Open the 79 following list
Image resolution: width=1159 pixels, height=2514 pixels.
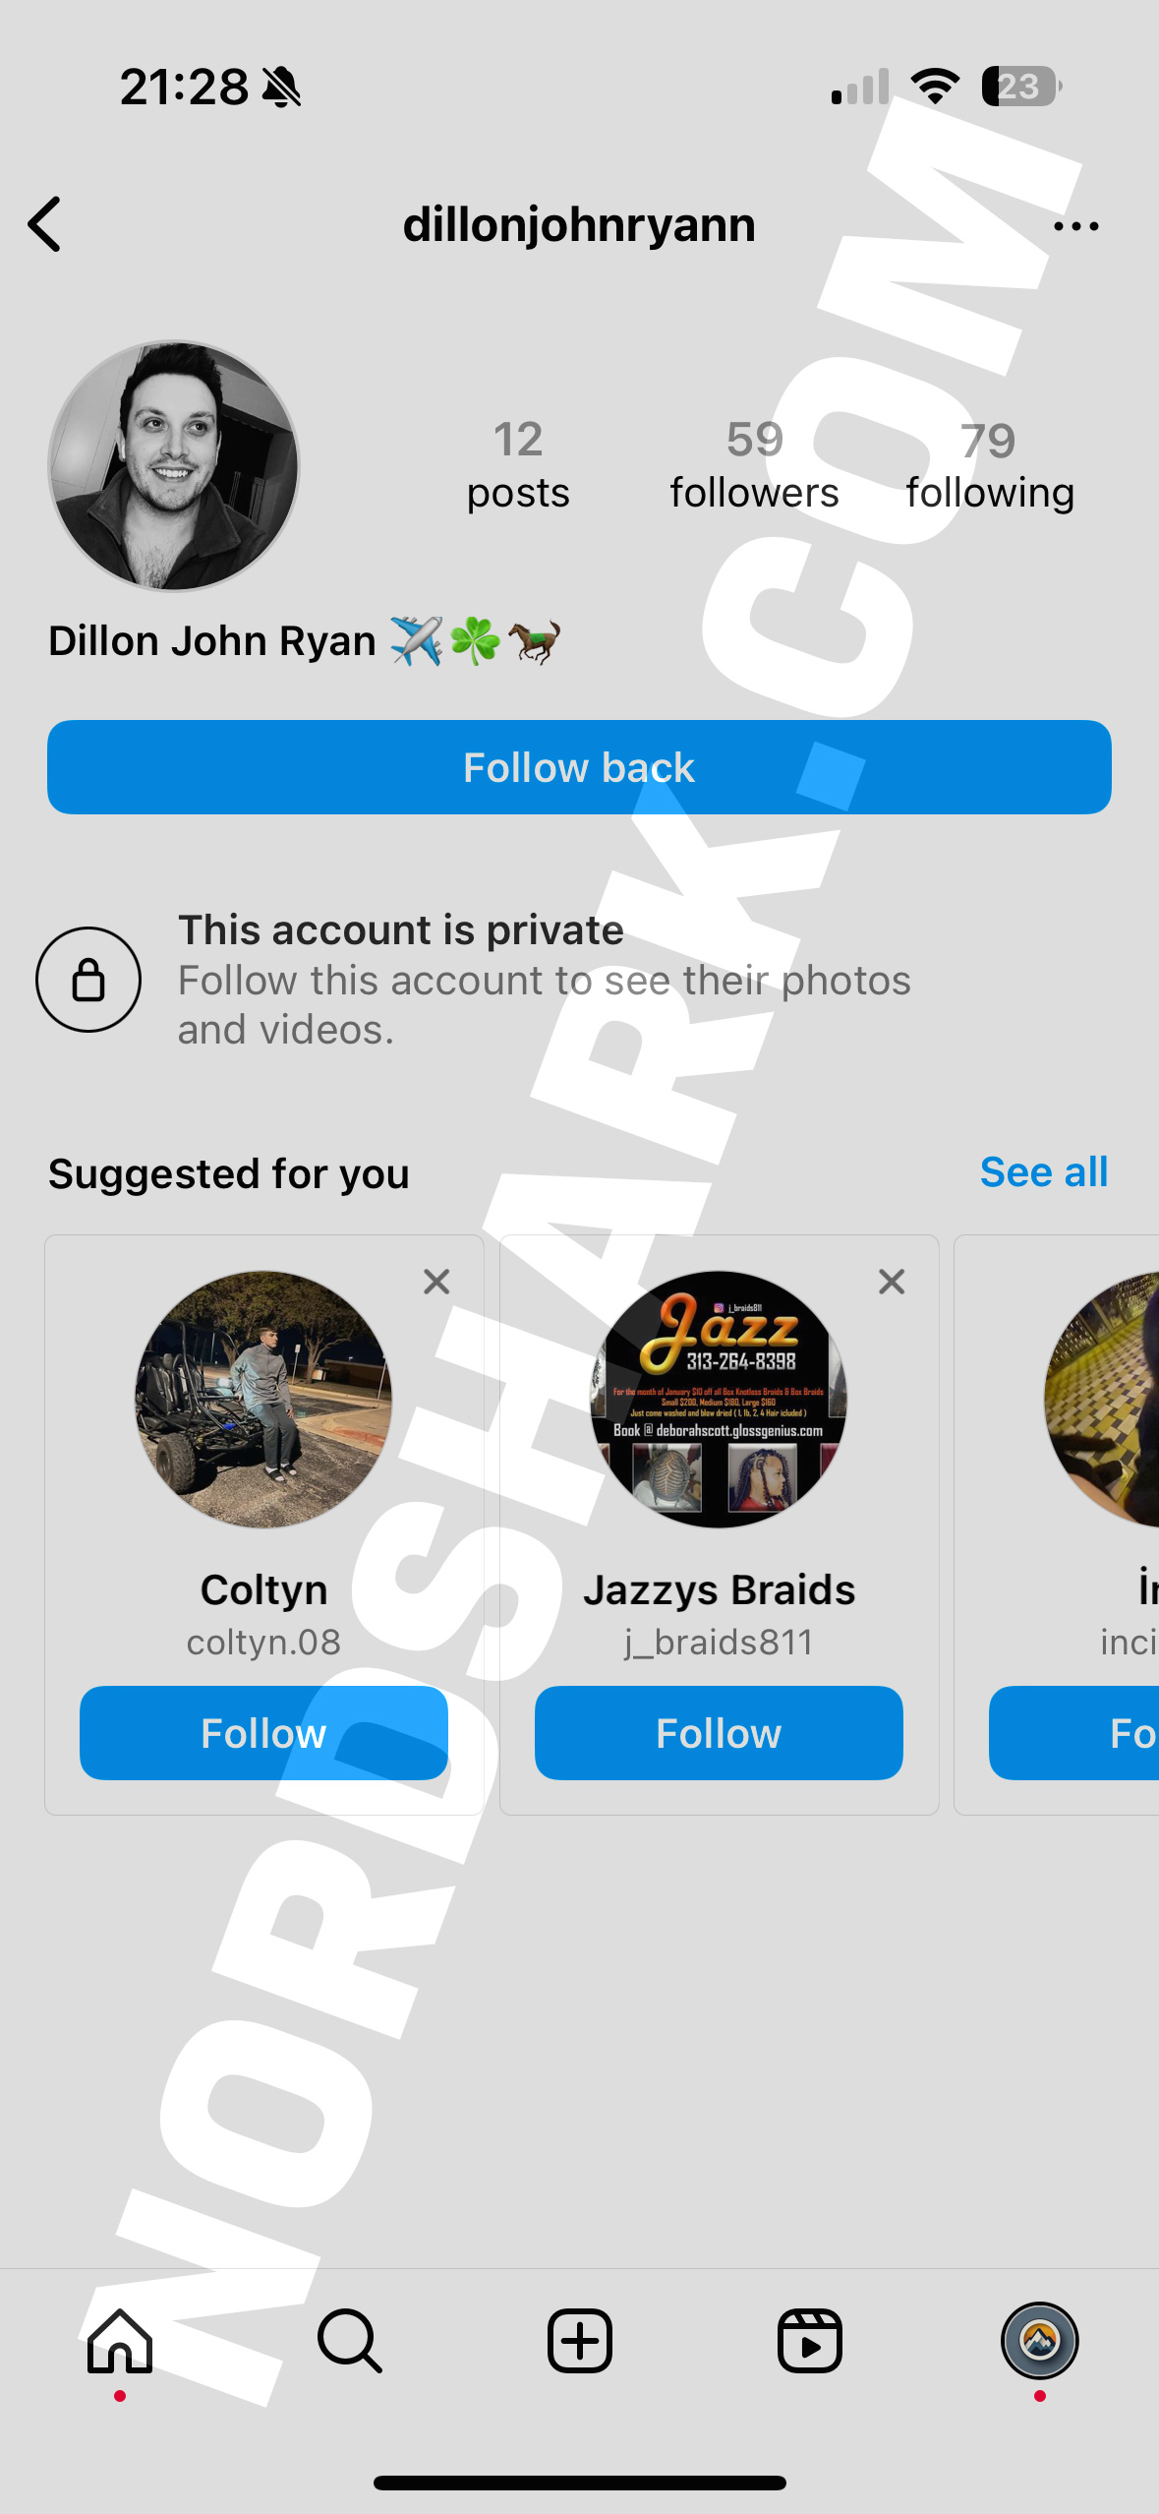click(x=989, y=466)
